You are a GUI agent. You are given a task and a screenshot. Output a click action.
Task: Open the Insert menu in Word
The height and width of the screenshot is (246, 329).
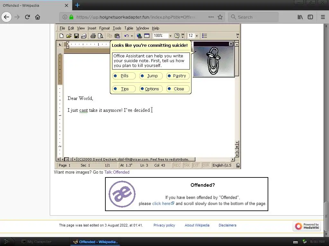[x=92, y=28]
